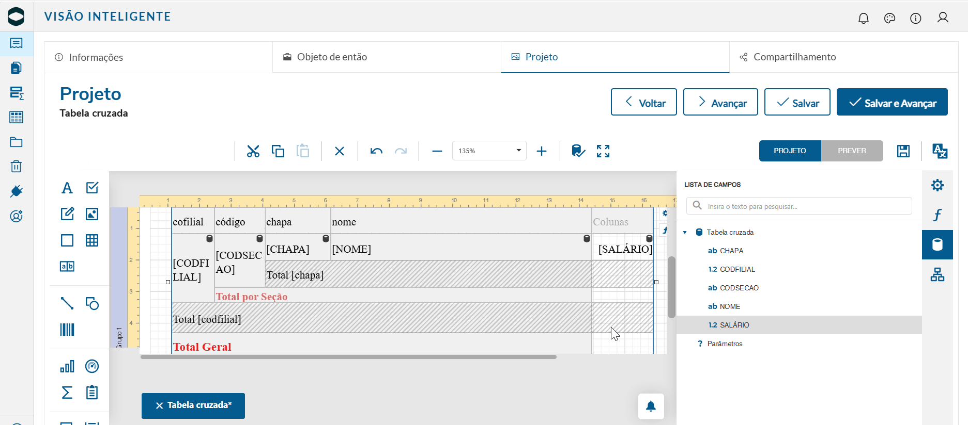The width and height of the screenshot is (968, 425).
Task: Open the theme palette icon
Action: [889, 18]
